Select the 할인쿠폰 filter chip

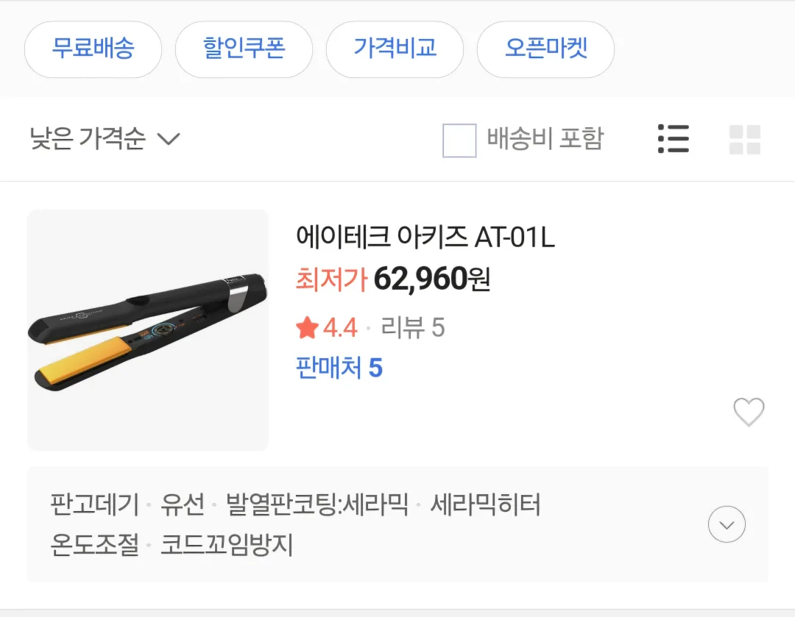click(244, 49)
